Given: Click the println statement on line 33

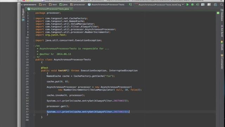Looking at the screenshot, I should tap(88, 101).
